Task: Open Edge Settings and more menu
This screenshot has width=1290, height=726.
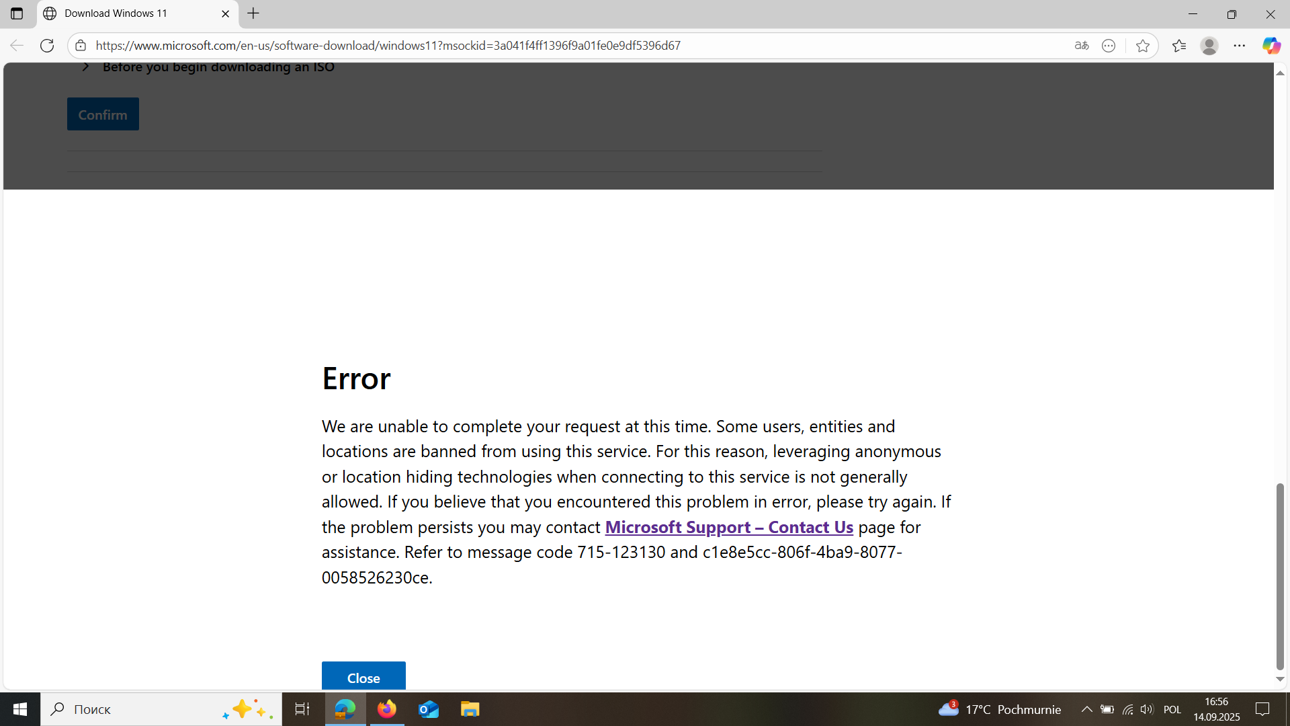Action: pos(1240,46)
